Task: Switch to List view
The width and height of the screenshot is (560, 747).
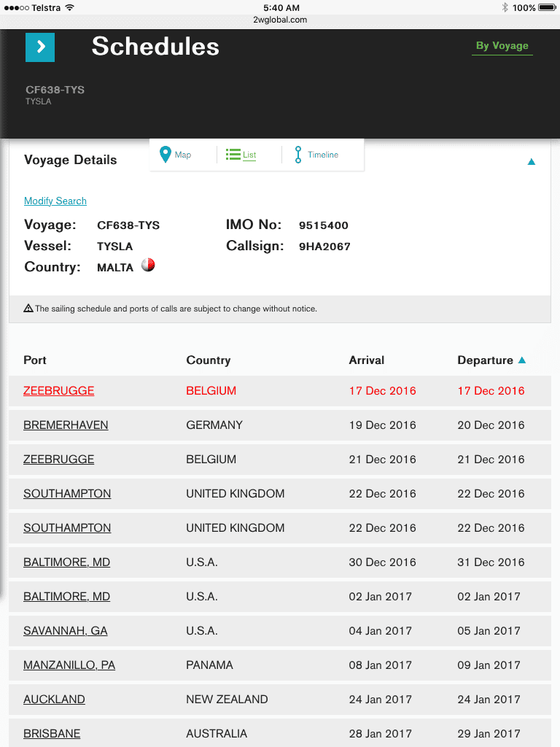Action: coord(241,155)
